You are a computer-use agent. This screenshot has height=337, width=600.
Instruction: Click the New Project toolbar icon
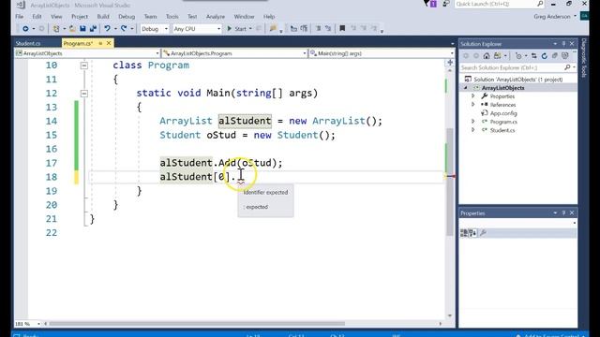(x=56, y=29)
